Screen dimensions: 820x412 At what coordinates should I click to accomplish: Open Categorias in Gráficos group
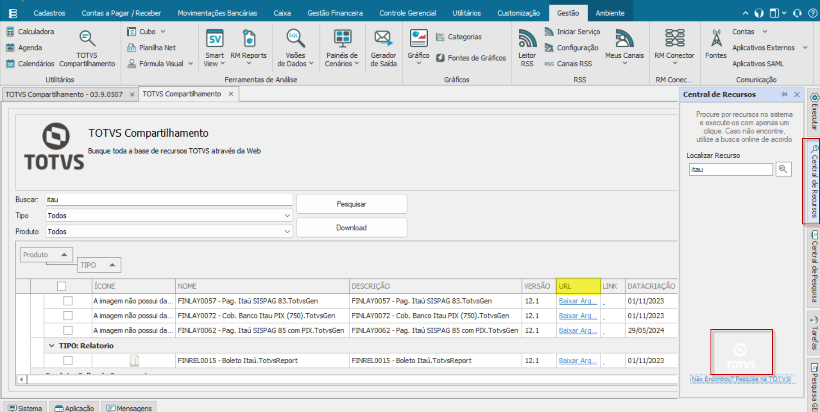point(459,37)
